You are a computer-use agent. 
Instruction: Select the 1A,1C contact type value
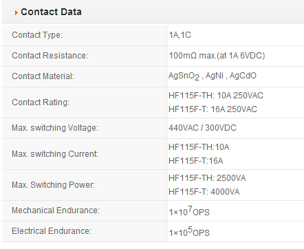(180, 35)
